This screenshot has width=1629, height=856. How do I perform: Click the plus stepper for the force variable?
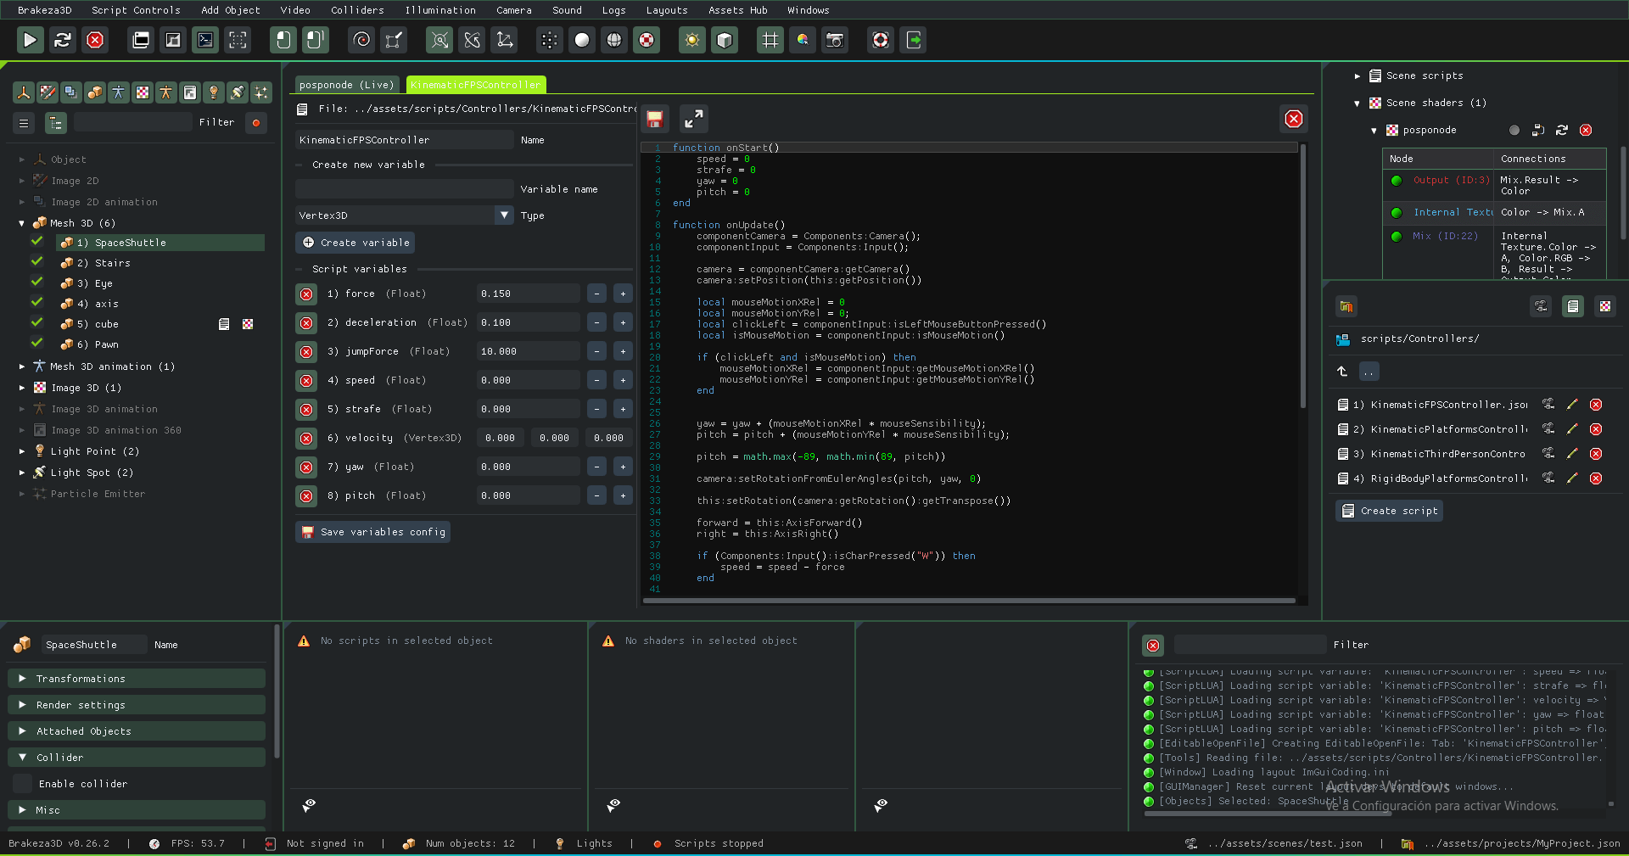tap(623, 294)
